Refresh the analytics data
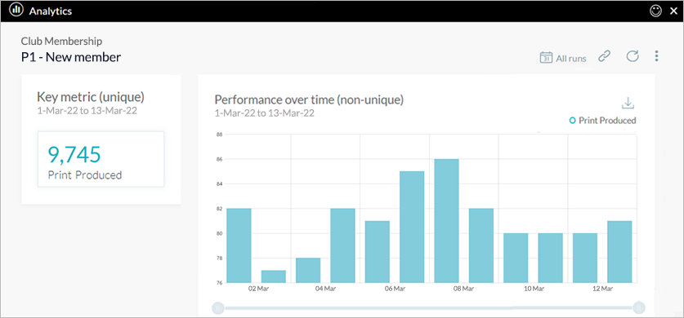684x318 pixels. click(x=632, y=56)
